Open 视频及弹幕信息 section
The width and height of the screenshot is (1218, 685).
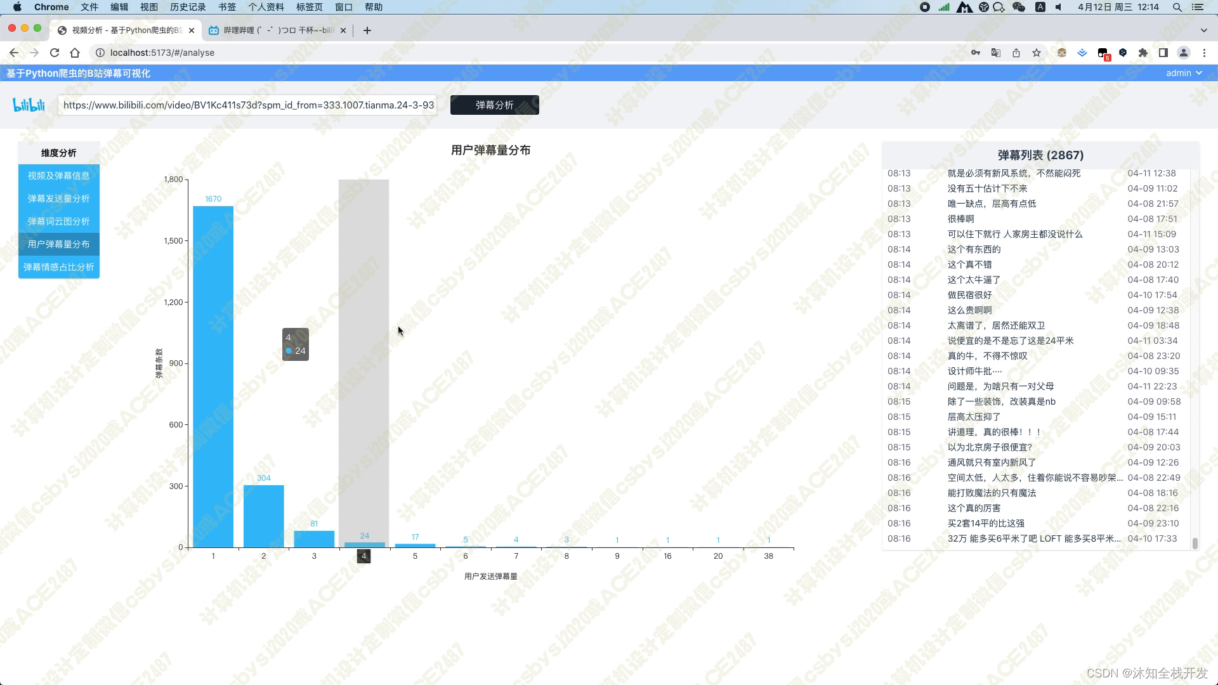click(58, 176)
